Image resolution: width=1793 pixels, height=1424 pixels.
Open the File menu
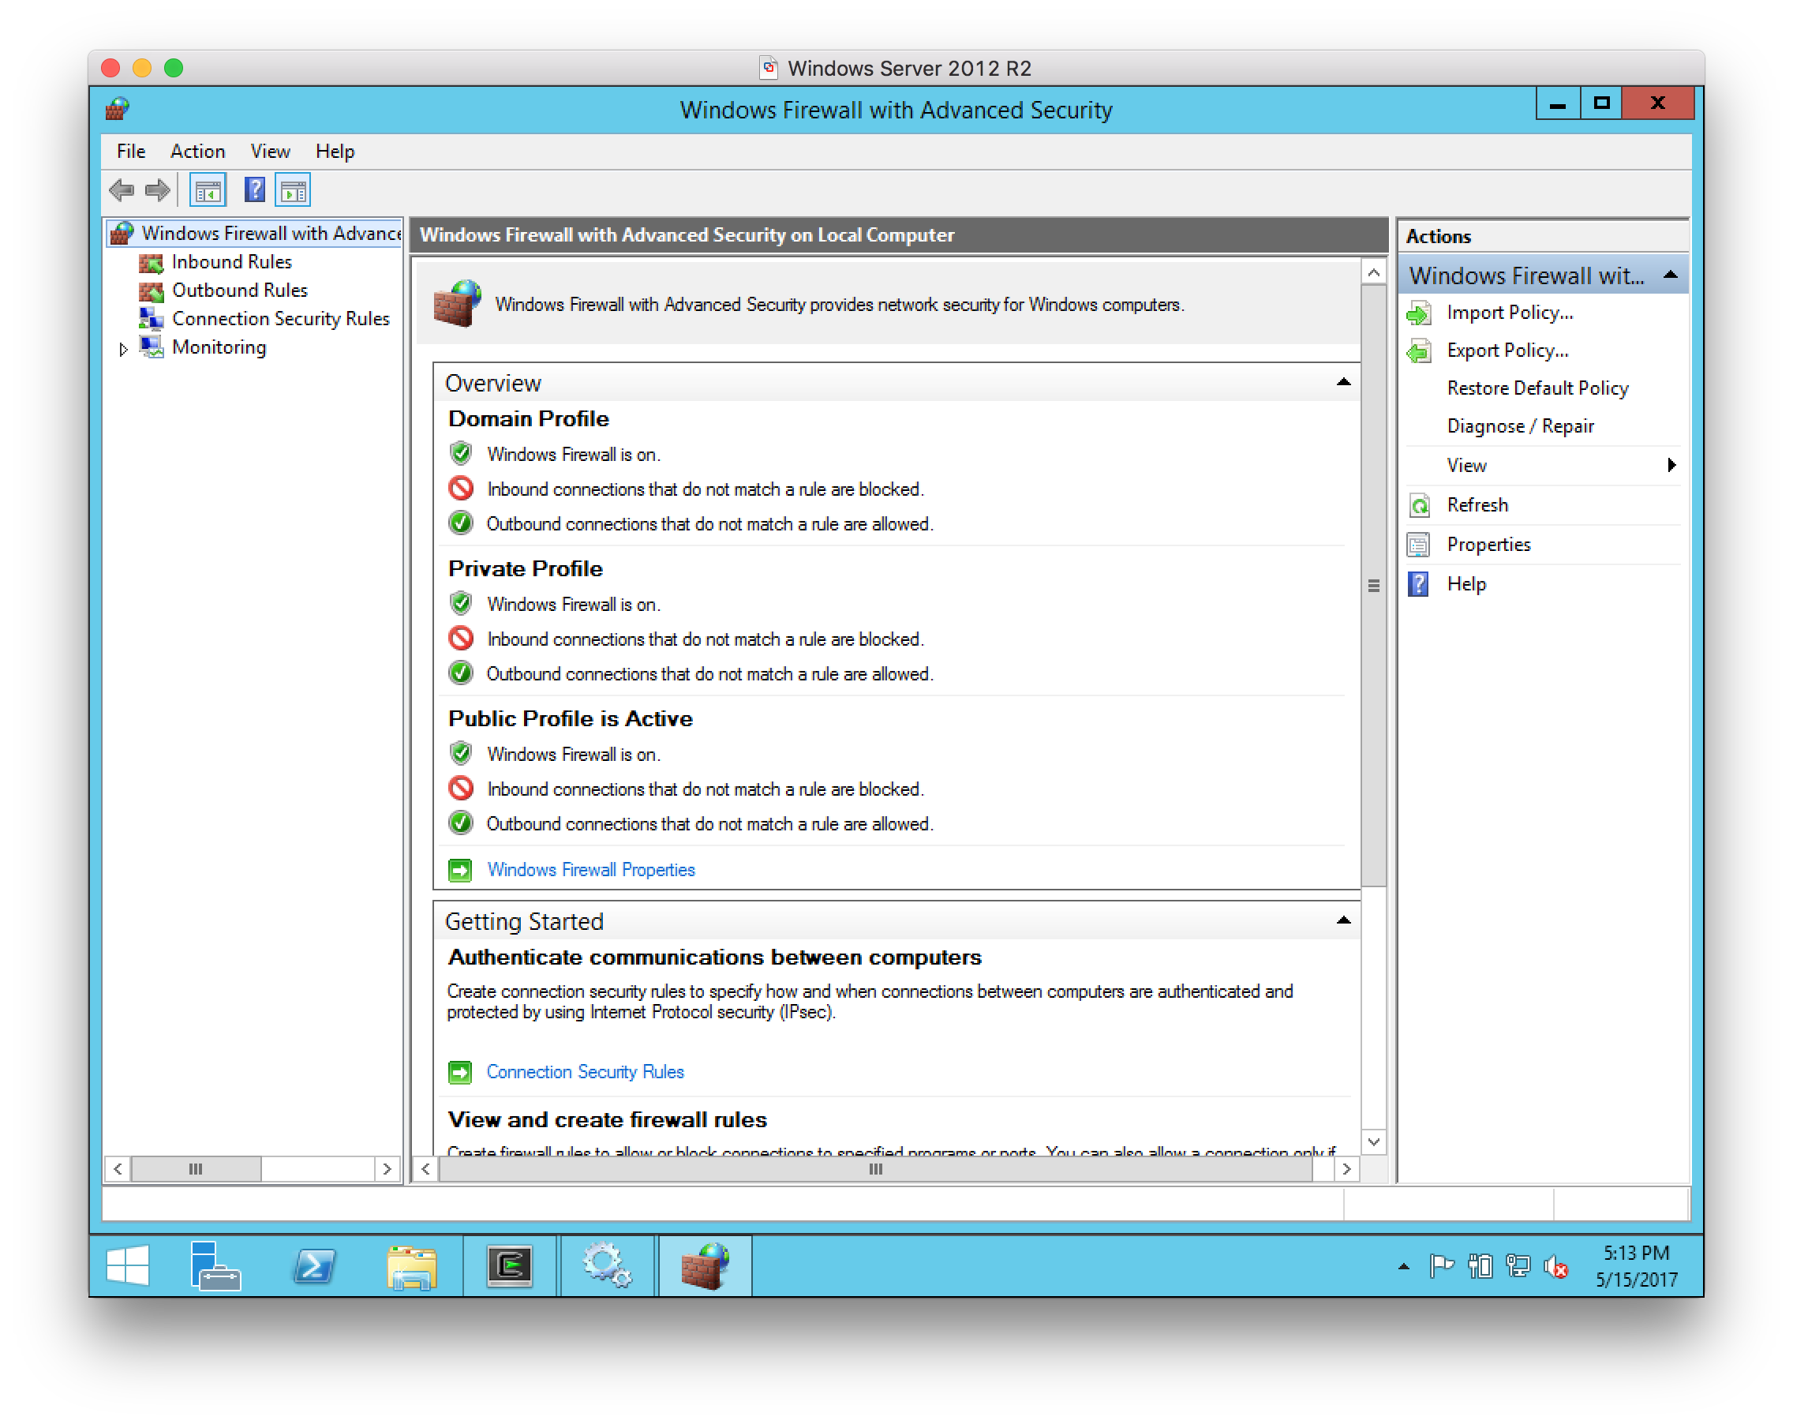pyautogui.click(x=130, y=152)
